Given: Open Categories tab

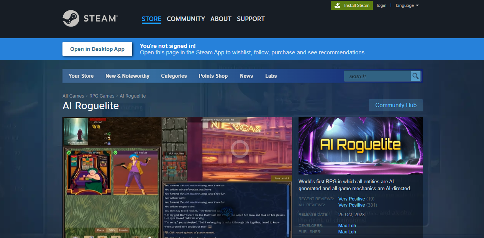Looking at the screenshot, I should point(174,76).
